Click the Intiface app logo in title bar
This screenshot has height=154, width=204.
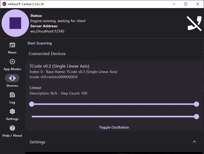click(4, 4)
